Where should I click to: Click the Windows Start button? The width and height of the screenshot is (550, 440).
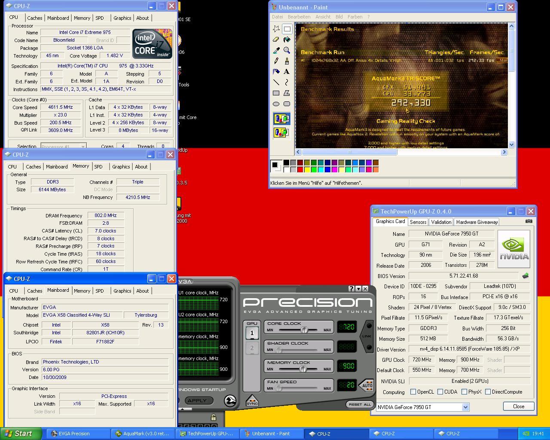click(x=21, y=434)
